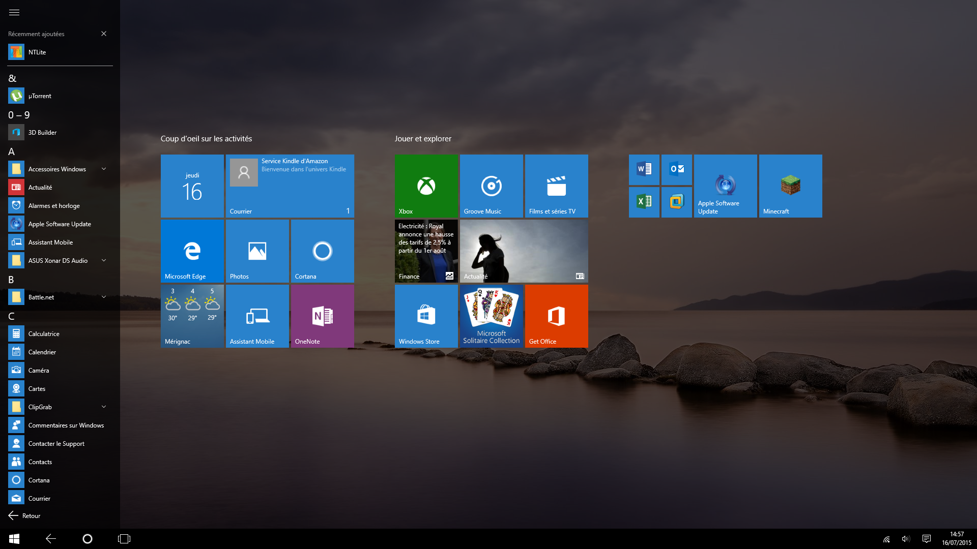Screen dimensions: 977x549
Task: Open the hamburger menu at top left
Action: 14,12
